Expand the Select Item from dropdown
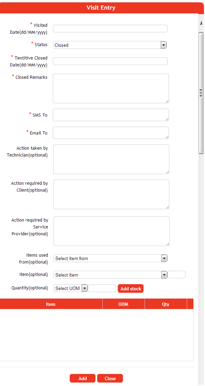 pyautogui.click(x=110, y=258)
